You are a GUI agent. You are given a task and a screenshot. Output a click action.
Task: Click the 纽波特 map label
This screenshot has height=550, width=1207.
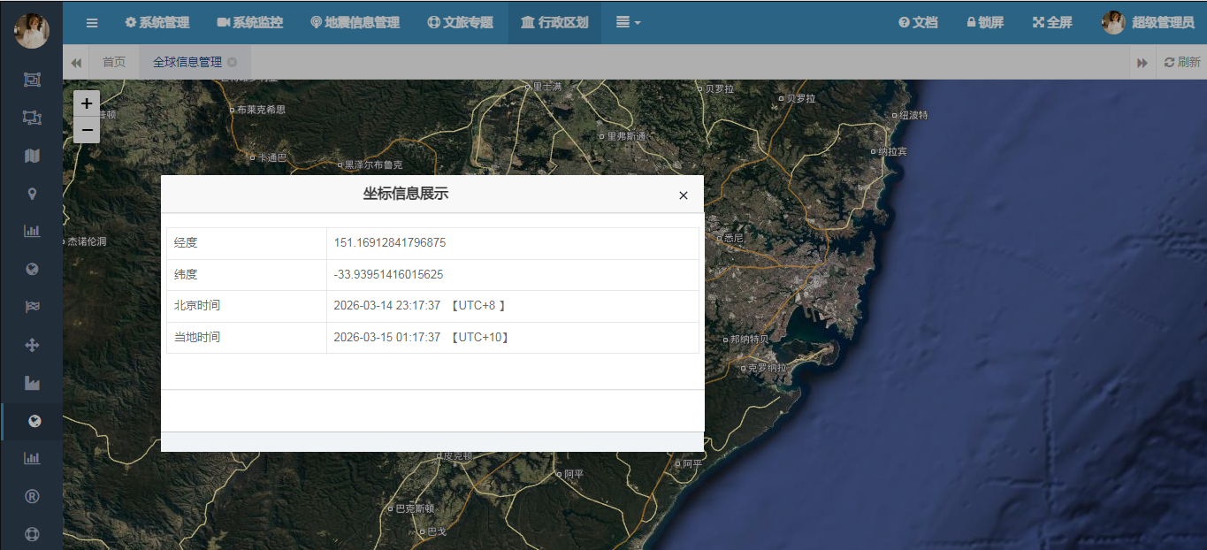click(914, 115)
